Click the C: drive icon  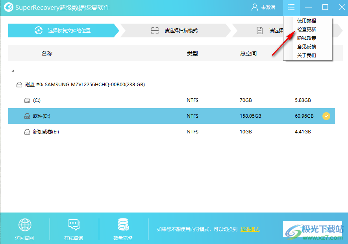tap(27, 100)
